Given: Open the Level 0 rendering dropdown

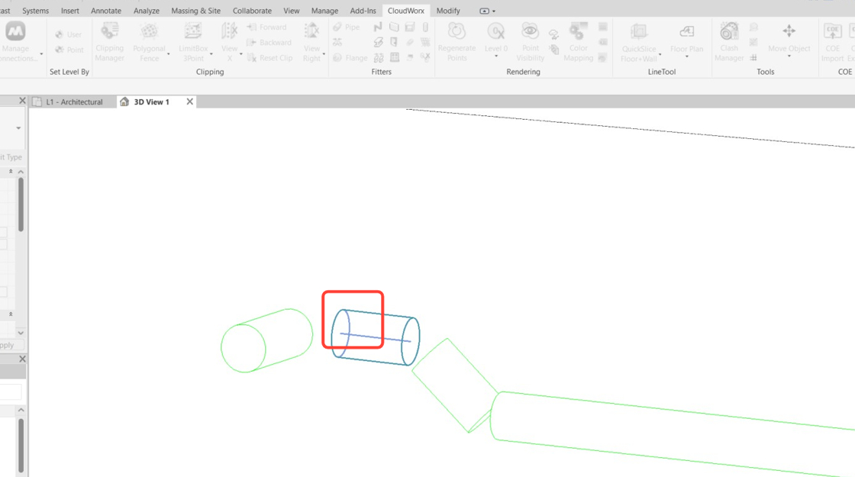Looking at the screenshot, I should point(496,56).
